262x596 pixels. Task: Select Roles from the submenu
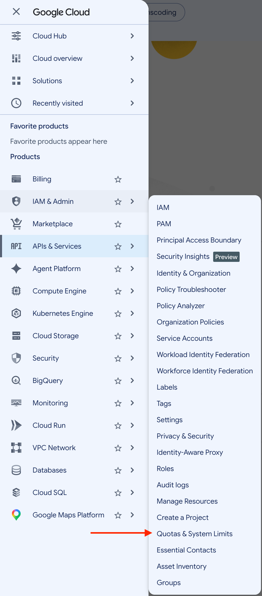point(165,469)
